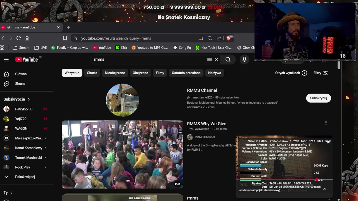This screenshot has height=201, width=358.
Task: Open the zoom level icon in address bar
Action: point(210,38)
